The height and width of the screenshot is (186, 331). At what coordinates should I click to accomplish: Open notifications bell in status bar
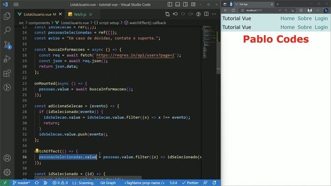tap(214, 183)
